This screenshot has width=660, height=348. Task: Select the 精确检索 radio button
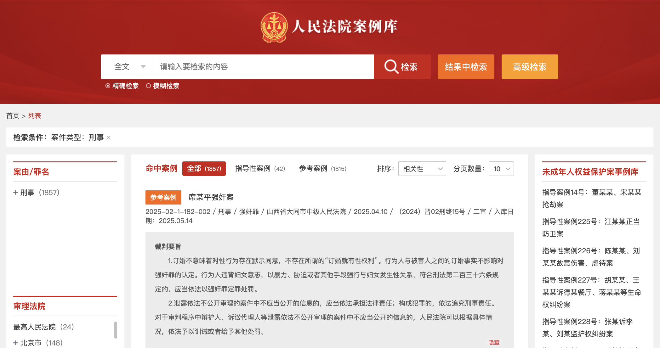[x=108, y=86]
